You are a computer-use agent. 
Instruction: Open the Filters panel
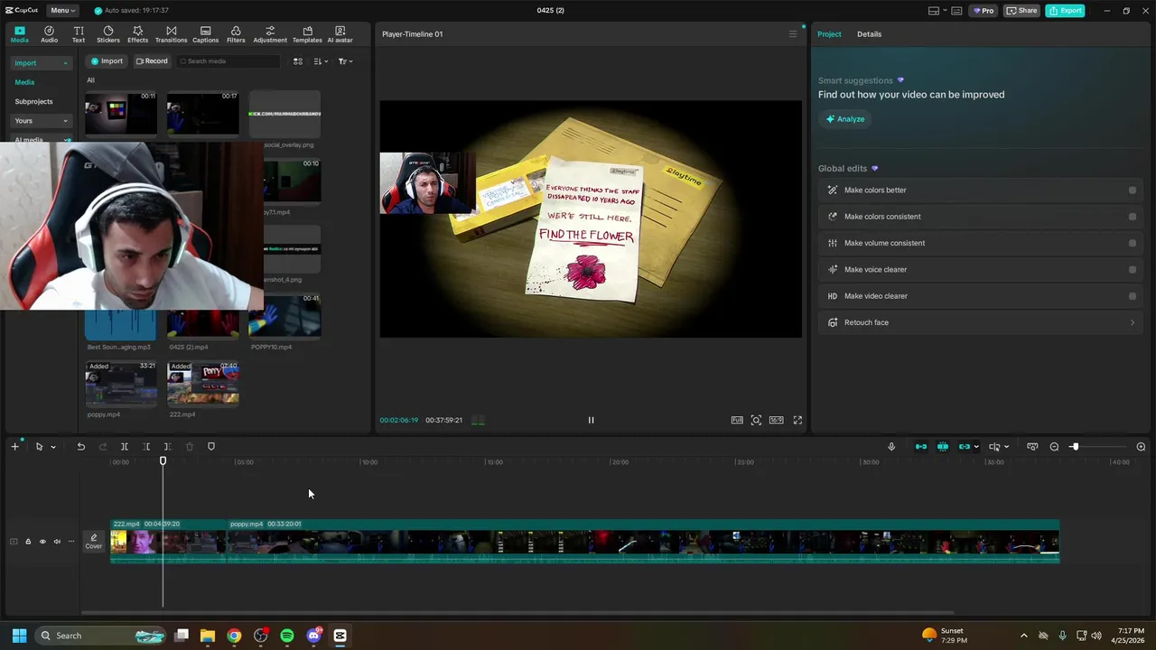click(236, 34)
